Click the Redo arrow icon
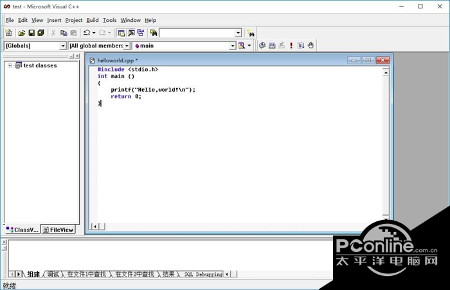 (x=102, y=33)
